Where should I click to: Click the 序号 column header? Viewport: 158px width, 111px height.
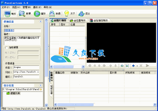point(55,24)
